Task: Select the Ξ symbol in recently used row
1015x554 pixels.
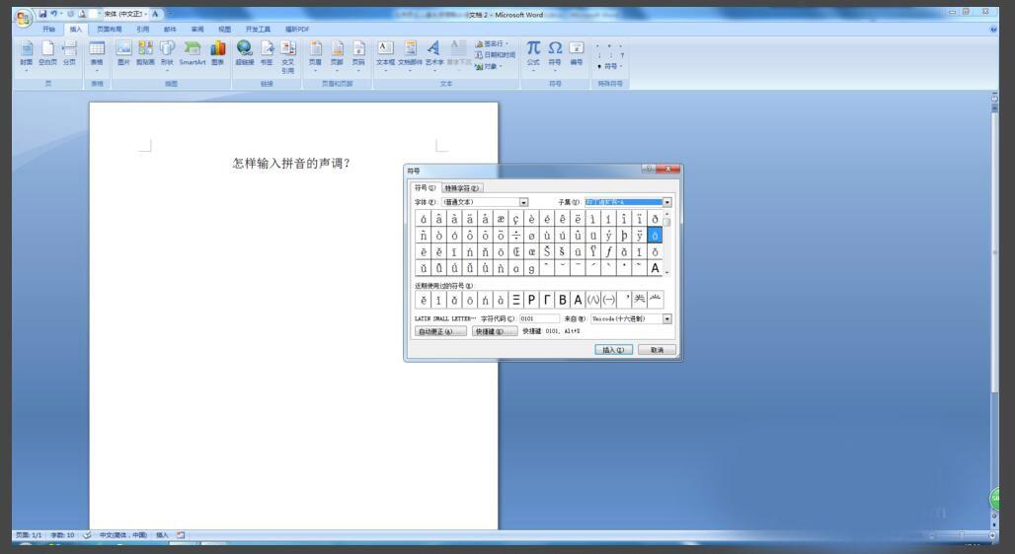Action: pyautogui.click(x=516, y=300)
